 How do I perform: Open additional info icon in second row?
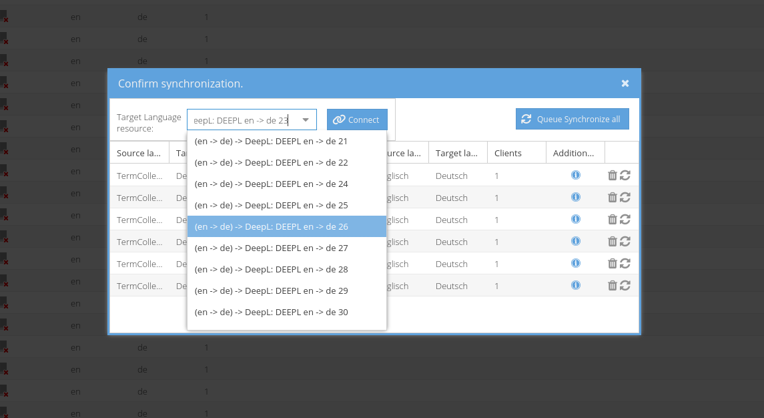(575, 197)
